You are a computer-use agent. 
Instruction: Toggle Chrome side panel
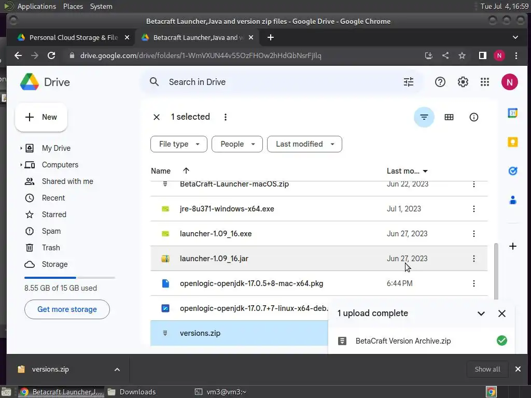(482, 55)
